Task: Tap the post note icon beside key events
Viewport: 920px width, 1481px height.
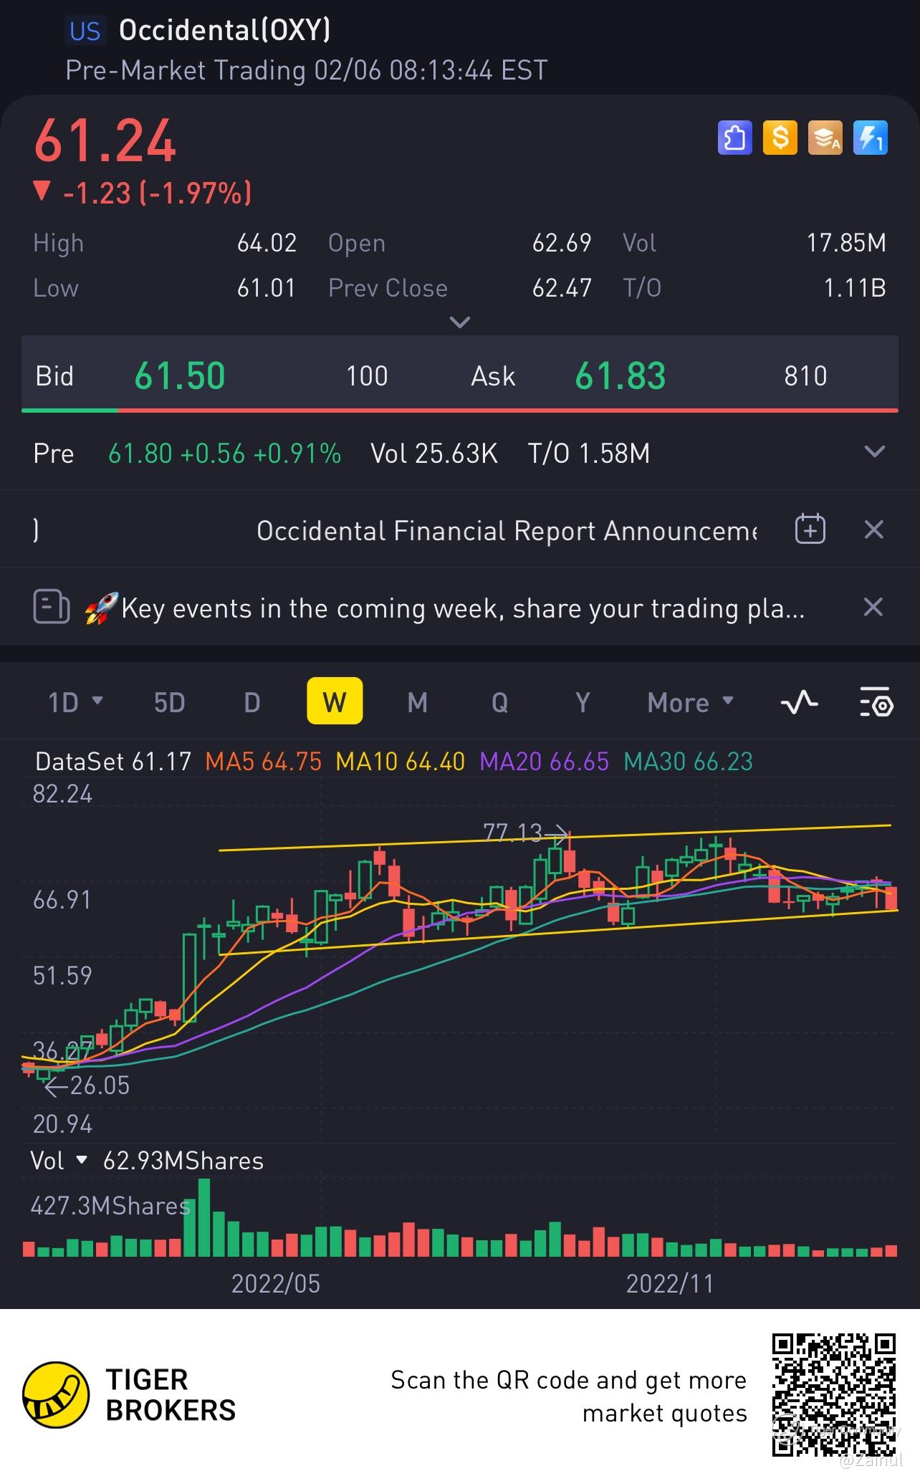Action: click(51, 608)
